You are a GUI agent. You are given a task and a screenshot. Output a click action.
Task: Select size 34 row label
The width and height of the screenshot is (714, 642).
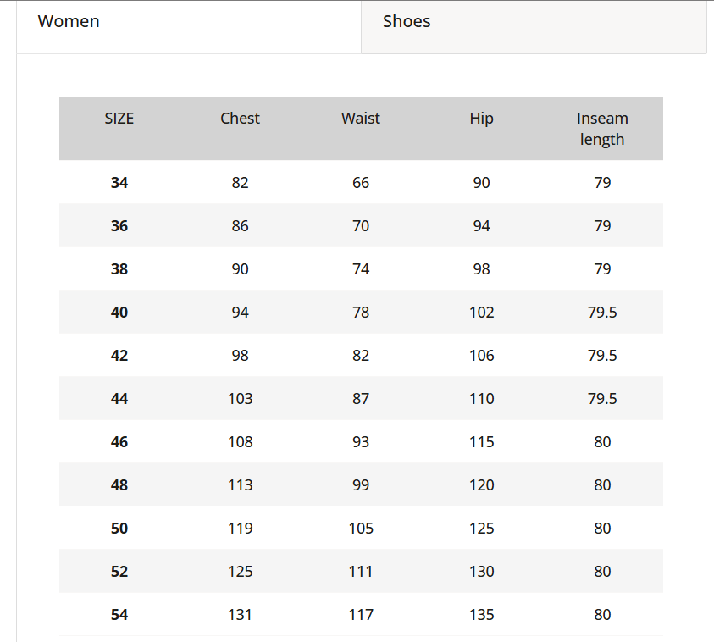point(119,183)
